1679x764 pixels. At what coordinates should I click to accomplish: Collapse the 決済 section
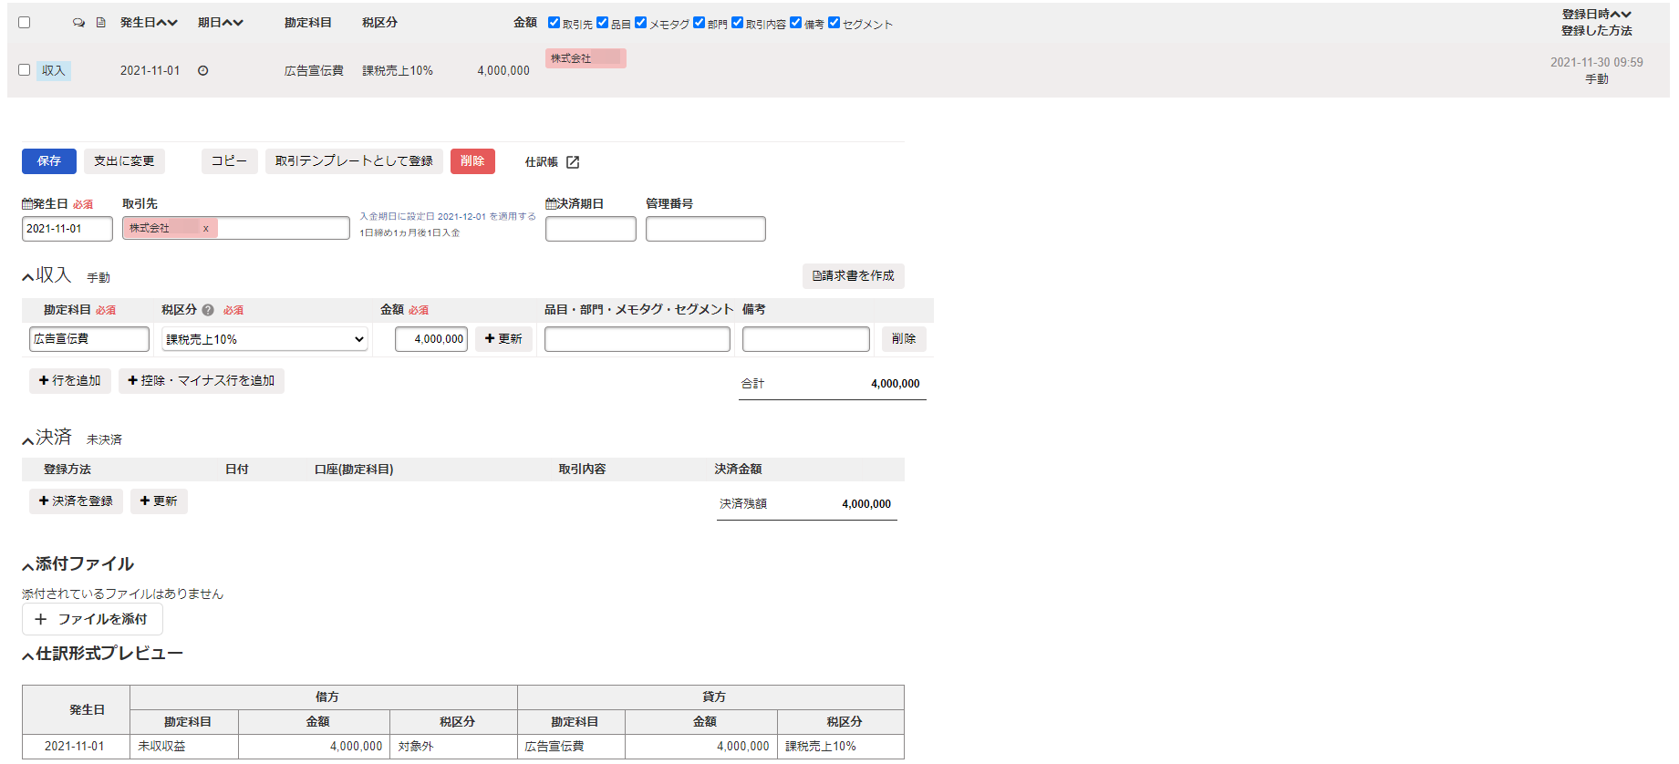(27, 440)
